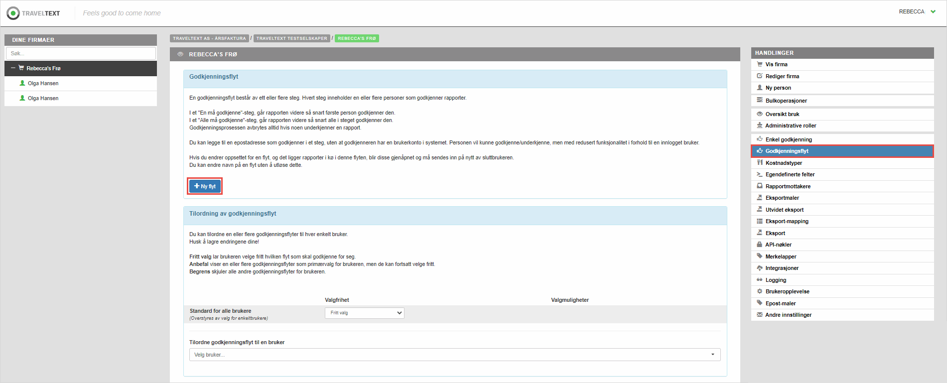Click the TravelText logo icon
947x383 pixels.
(x=13, y=13)
